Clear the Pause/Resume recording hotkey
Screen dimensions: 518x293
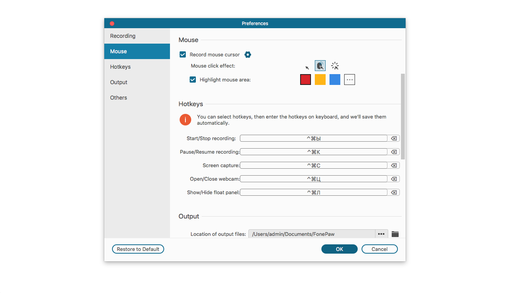[394, 152]
